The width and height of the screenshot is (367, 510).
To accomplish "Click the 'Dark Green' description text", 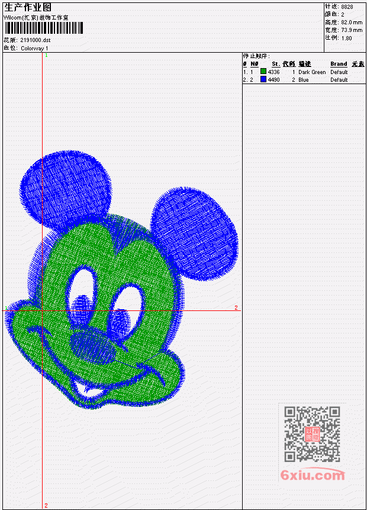I will pyautogui.click(x=312, y=72).
